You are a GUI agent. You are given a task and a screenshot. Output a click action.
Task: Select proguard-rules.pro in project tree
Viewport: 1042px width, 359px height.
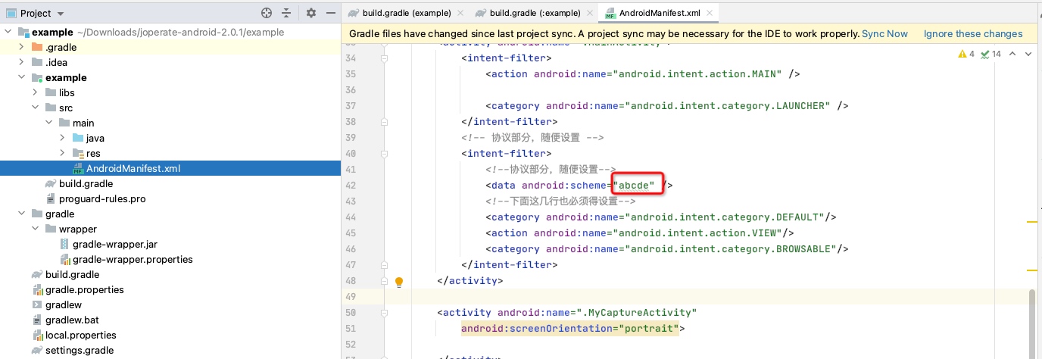[101, 198]
